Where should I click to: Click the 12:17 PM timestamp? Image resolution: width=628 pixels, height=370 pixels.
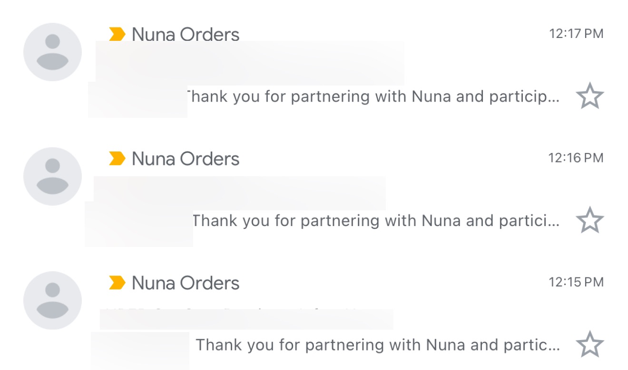[x=576, y=34]
